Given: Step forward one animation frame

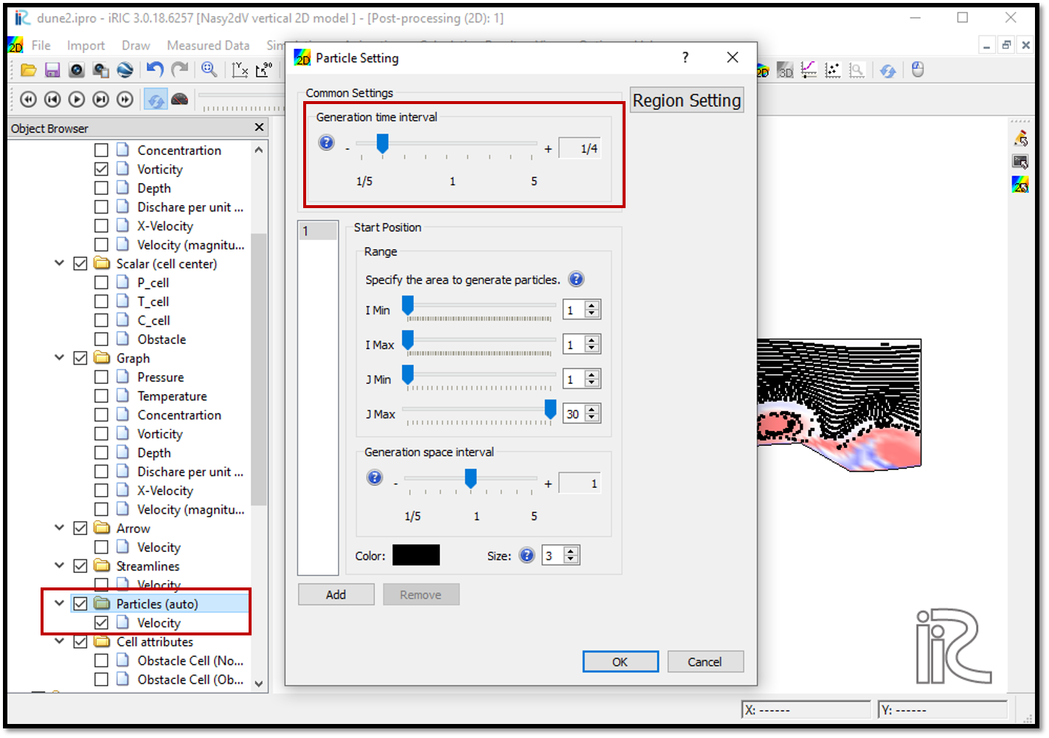Looking at the screenshot, I should (x=101, y=99).
